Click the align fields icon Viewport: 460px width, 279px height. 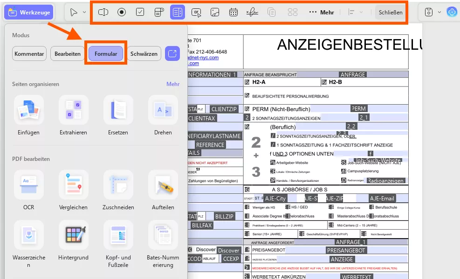[x=351, y=12]
